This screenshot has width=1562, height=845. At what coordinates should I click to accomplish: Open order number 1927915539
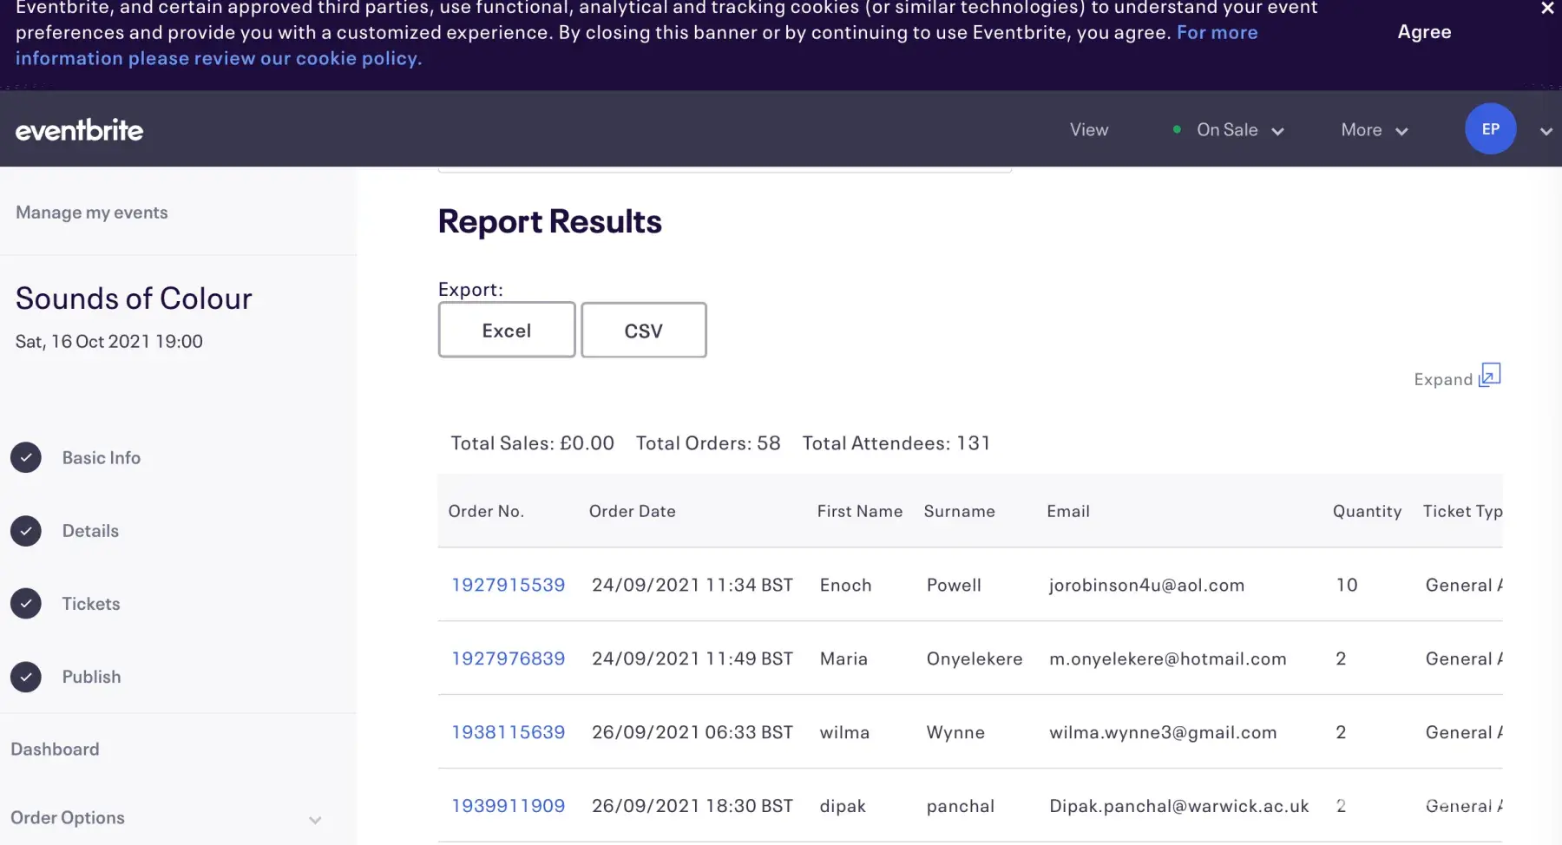click(x=508, y=585)
